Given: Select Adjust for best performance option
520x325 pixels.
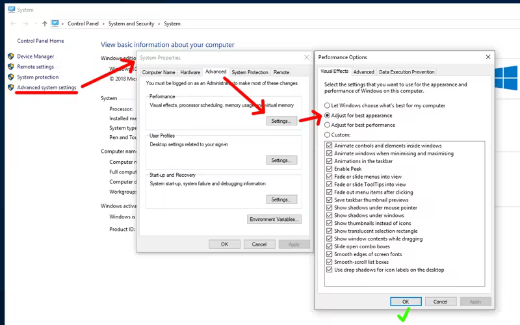Looking at the screenshot, I should click(x=327, y=125).
